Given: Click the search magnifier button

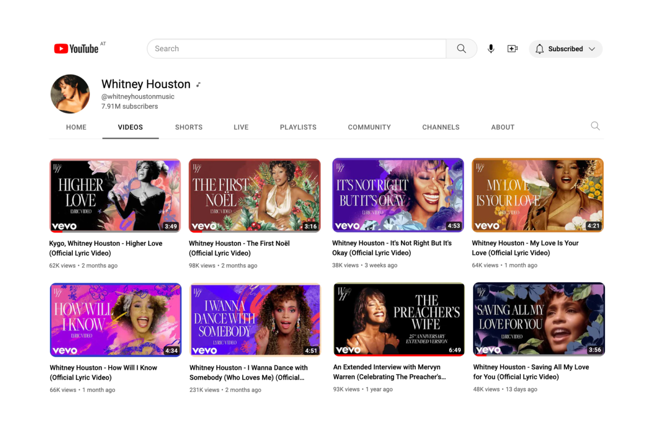Looking at the screenshot, I should 461,48.
